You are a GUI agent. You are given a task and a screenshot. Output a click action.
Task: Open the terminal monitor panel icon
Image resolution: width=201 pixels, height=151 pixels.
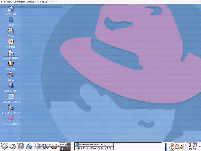(x=21, y=146)
